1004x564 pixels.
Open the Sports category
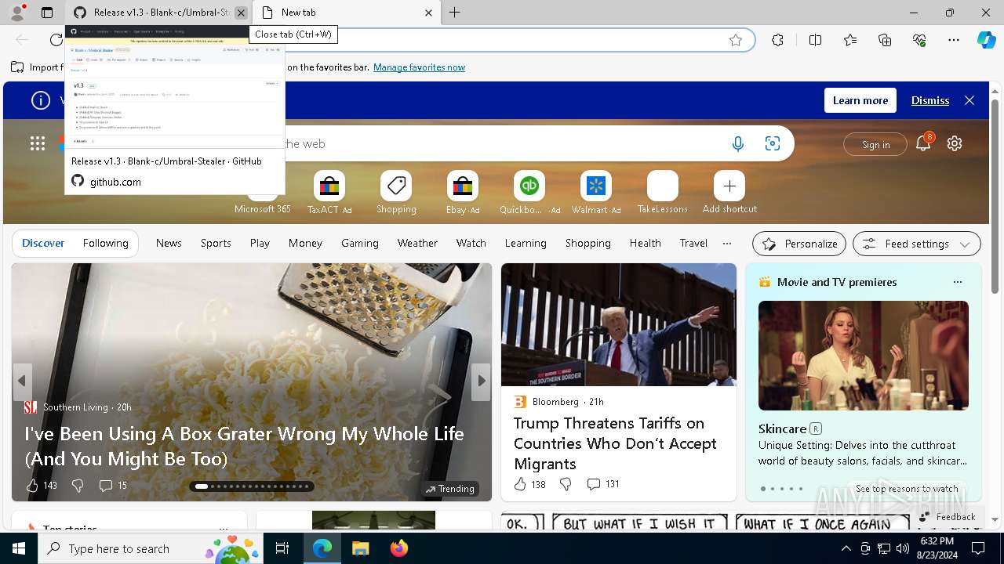click(x=216, y=243)
